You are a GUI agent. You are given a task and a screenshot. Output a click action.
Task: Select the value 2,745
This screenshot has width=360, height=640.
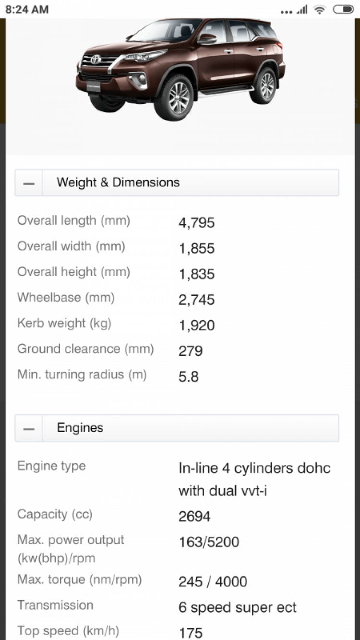196,300
